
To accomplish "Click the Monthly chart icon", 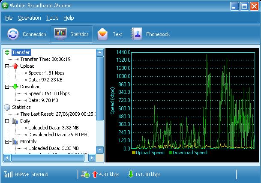I will pos(15,141).
